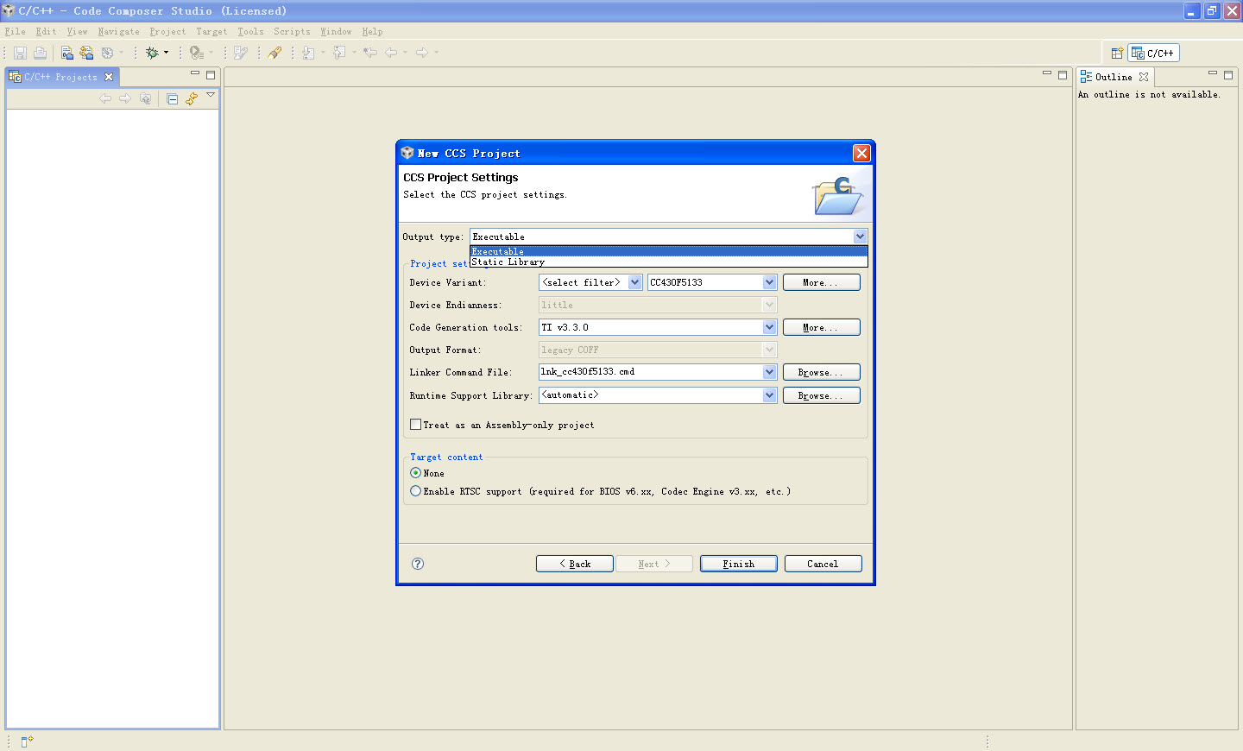Choose Executable in the Output type list
The height and width of the screenshot is (751, 1243).
pyautogui.click(x=669, y=251)
